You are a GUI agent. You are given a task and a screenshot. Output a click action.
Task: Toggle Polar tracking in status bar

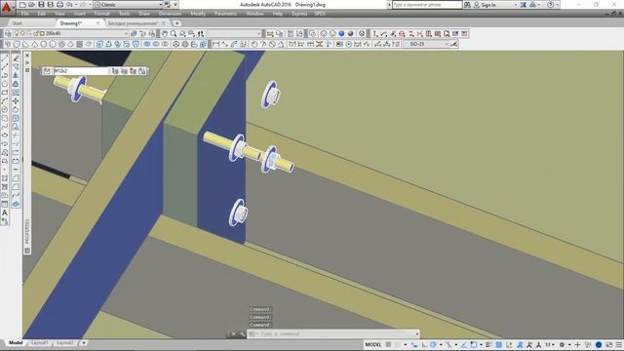coord(433,344)
